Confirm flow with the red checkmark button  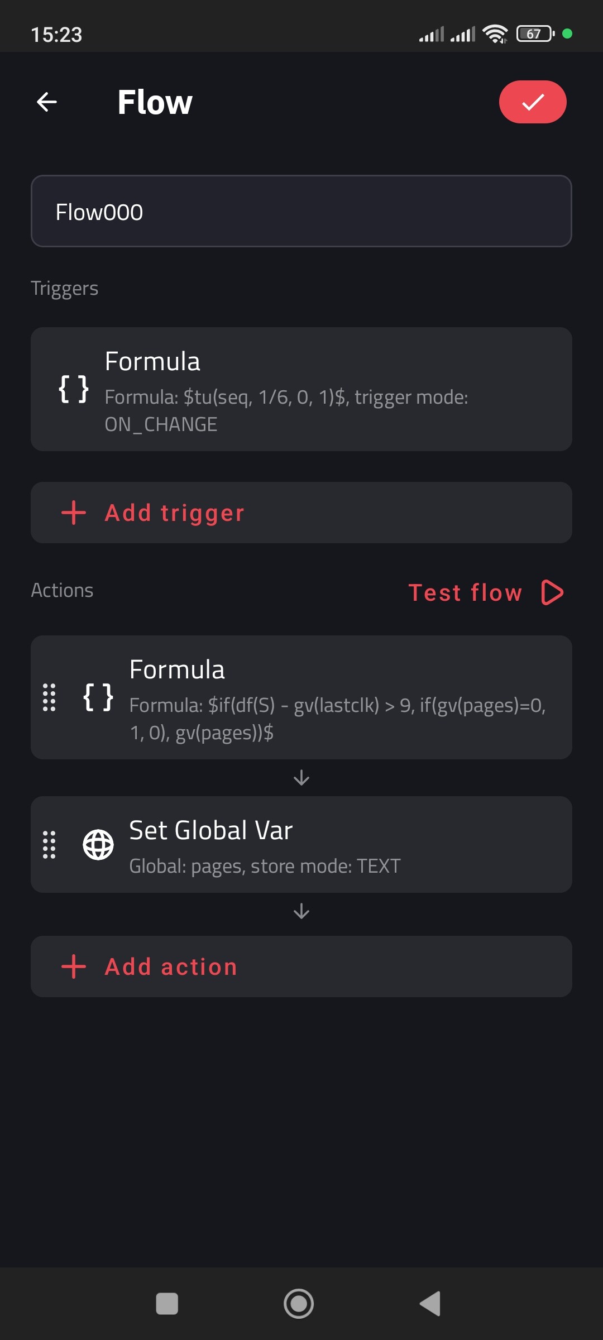point(532,102)
